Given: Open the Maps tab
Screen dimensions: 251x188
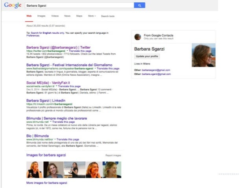Looking at the screenshot, I should pyautogui.click(x=79, y=16).
